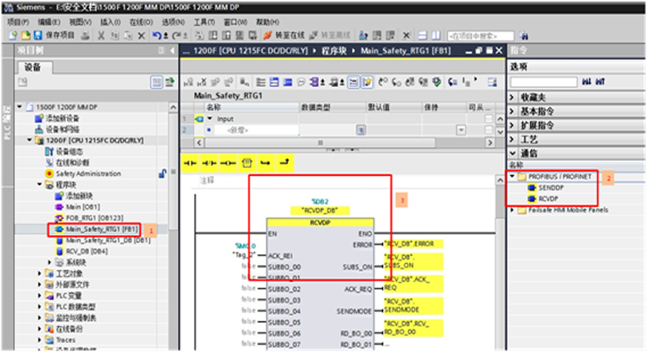Open the 视图(V) menu
Image resolution: width=647 pixels, height=352 pixels.
(79, 22)
